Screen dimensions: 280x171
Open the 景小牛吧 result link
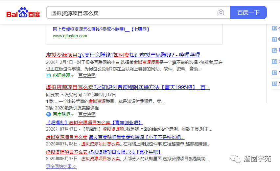click(104, 152)
